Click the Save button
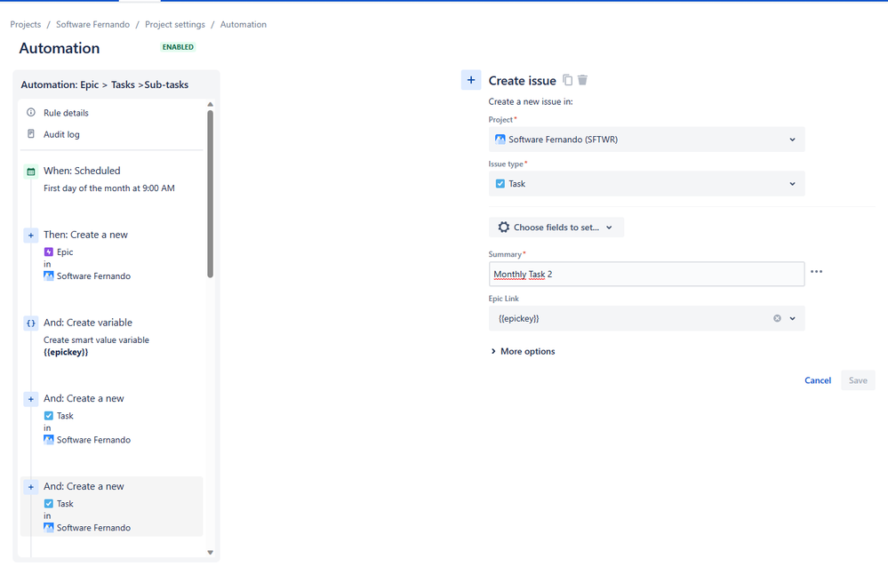The height and width of the screenshot is (567, 888). click(858, 380)
